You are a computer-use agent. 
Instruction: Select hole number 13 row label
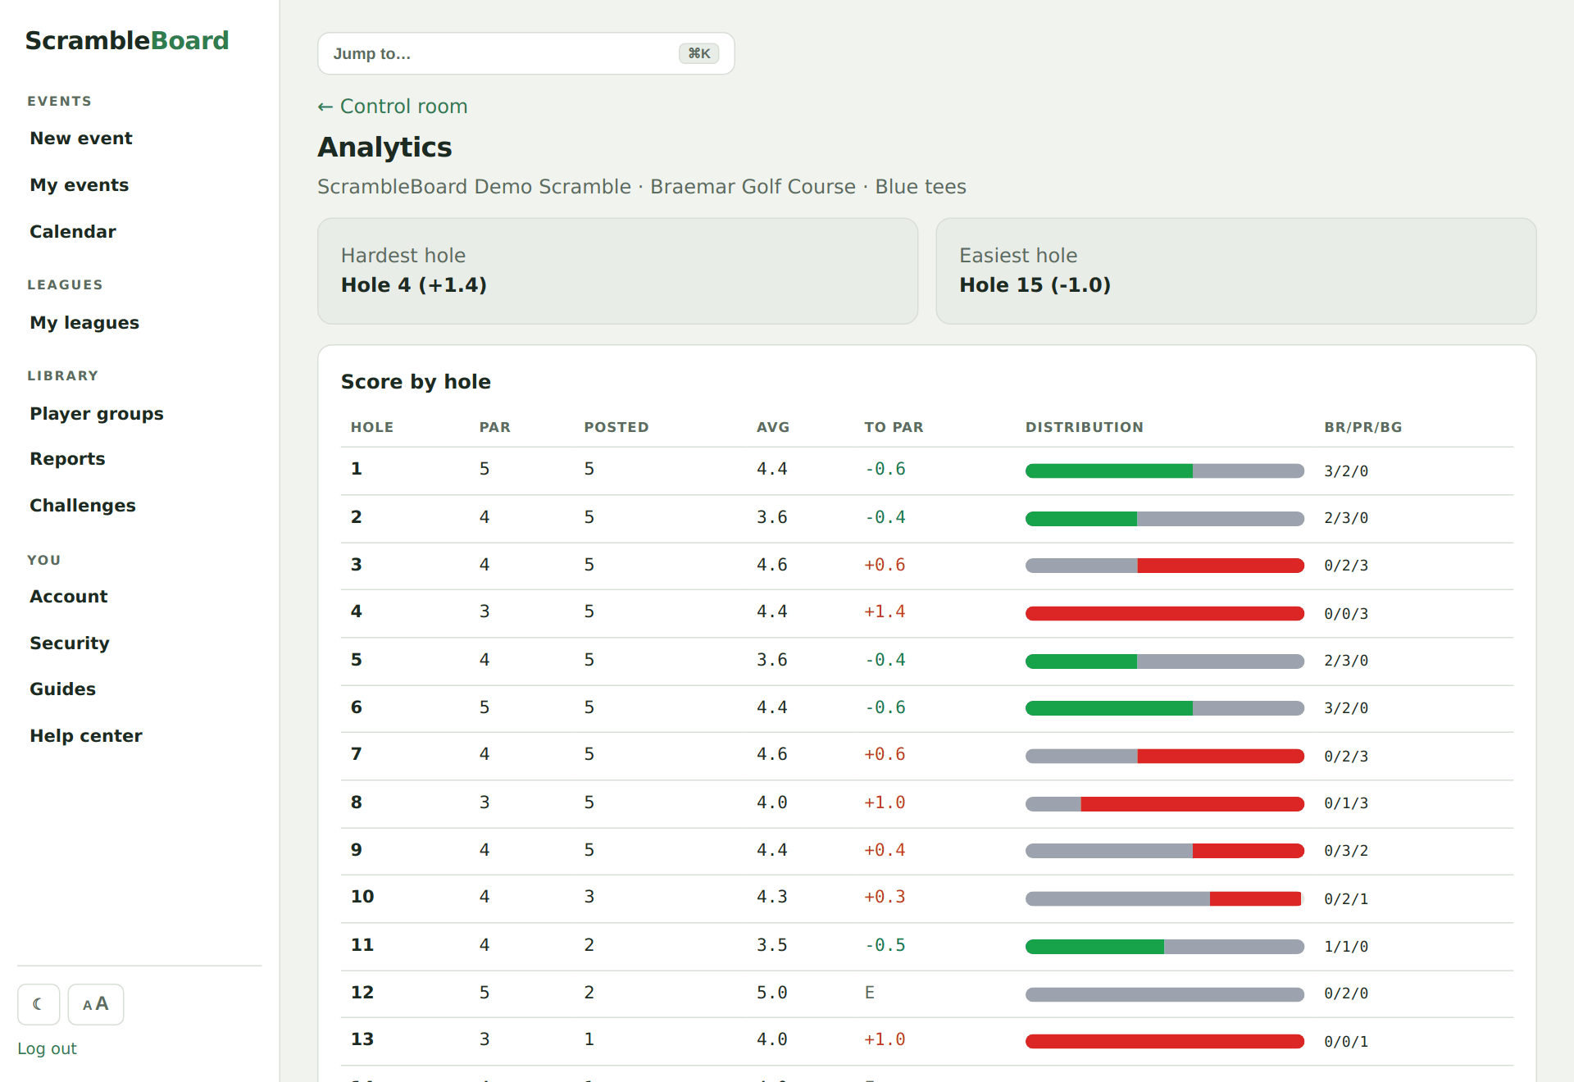362,1039
